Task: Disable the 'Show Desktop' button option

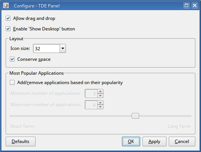Action: [8, 29]
